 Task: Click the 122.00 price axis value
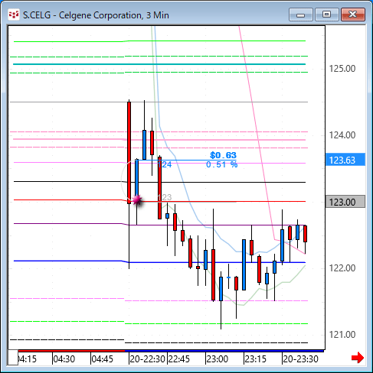click(x=342, y=268)
